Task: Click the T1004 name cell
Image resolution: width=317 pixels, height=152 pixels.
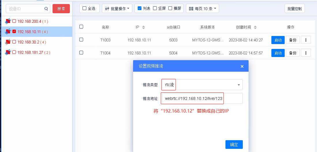Action: pyautogui.click(x=105, y=53)
